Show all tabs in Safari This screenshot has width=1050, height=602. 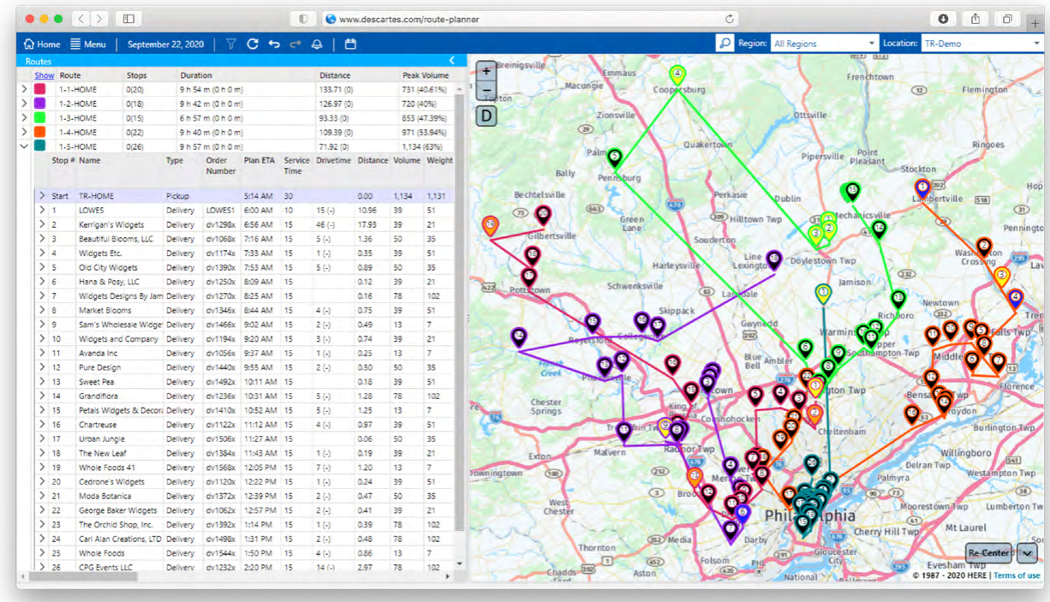tap(1007, 18)
